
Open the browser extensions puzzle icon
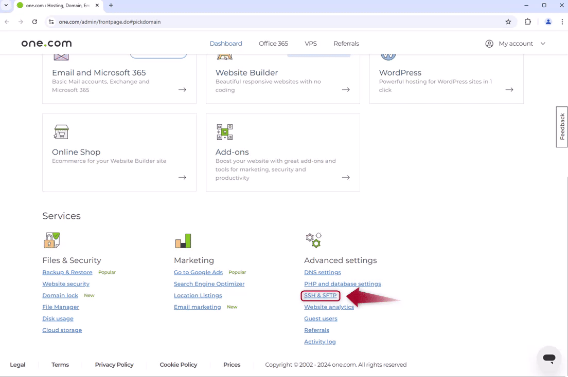pyautogui.click(x=527, y=22)
